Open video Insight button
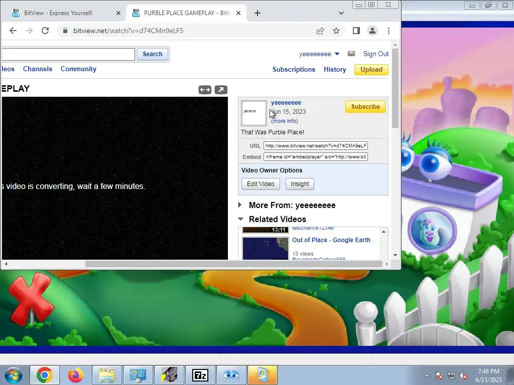The image size is (514, 385). tap(300, 184)
